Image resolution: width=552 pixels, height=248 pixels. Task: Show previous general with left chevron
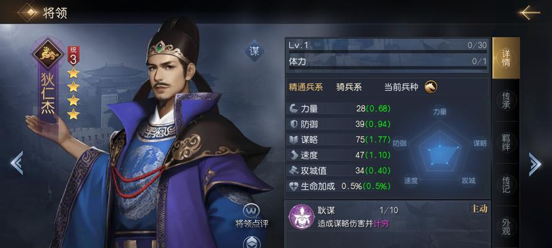[17, 163]
